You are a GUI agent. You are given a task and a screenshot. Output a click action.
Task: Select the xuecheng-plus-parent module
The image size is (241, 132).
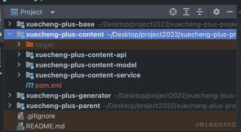click(63, 106)
